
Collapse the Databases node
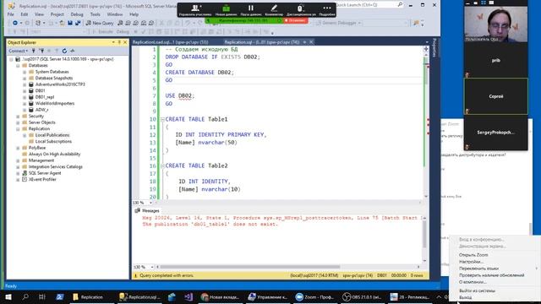click(x=18, y=66)
